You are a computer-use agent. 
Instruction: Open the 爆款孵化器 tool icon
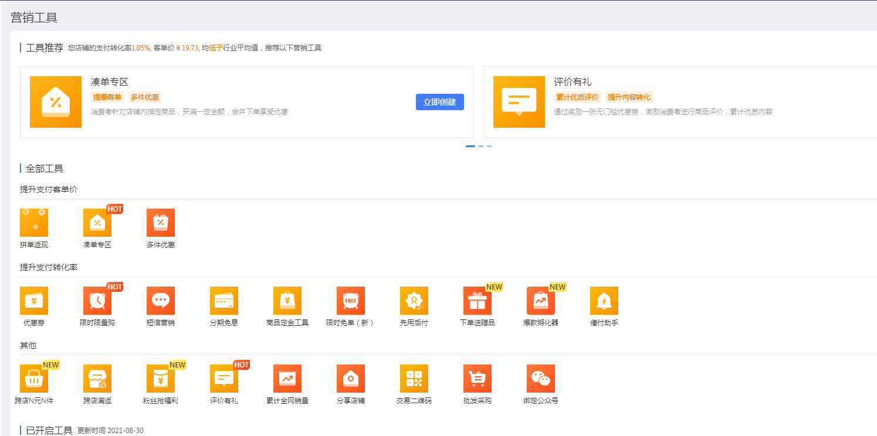click(541, 301)
